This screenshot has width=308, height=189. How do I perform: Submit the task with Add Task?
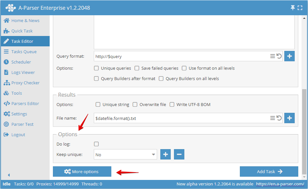269,171
